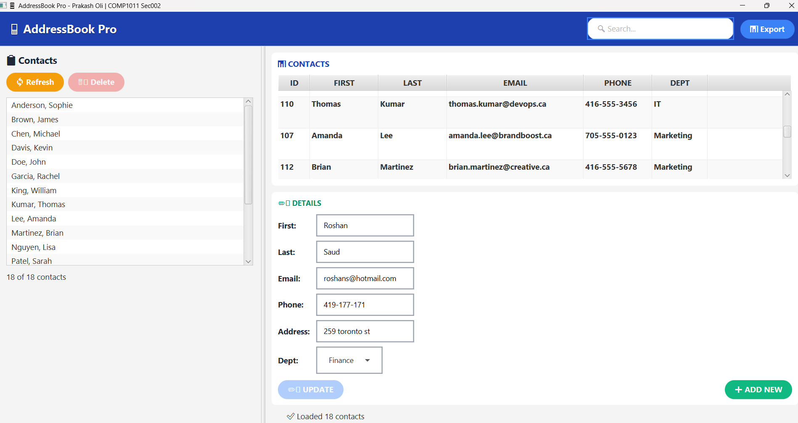The width and height of the screenshot is (798, 423).
Task: Click the smartphone icon beside AddressBook Pro title
Action: pos(14,29)
